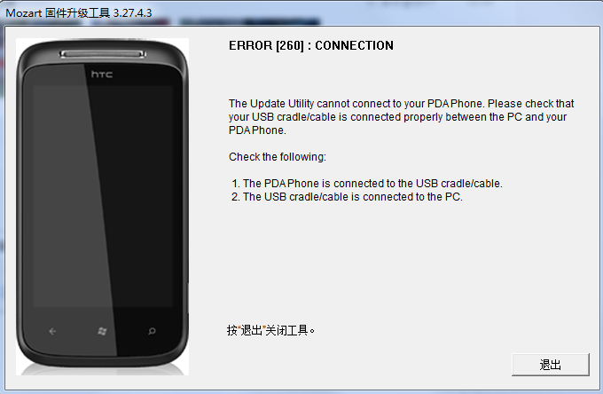Click the search magnifier icon on phone
The width and height of the screenshot is (603, 394).
click(x=152, y=331)
